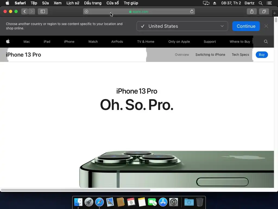Open App Store icon in Dock
The height and width of the screenshot is (209, 278).
pyautogui.click(x=163, y=202)
